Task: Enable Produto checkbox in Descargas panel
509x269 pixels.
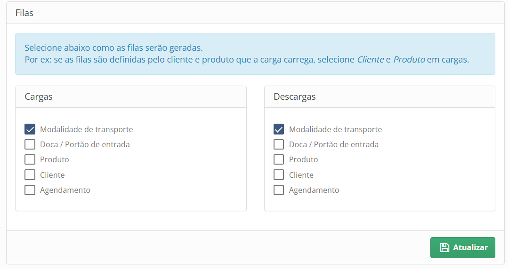Action: 279,159
